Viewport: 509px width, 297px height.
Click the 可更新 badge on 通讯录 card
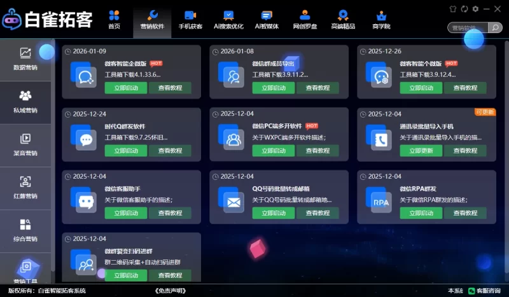(x=485, y=112)
